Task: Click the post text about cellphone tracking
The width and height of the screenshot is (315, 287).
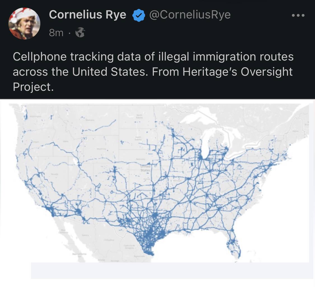Action: pos(153,71)
